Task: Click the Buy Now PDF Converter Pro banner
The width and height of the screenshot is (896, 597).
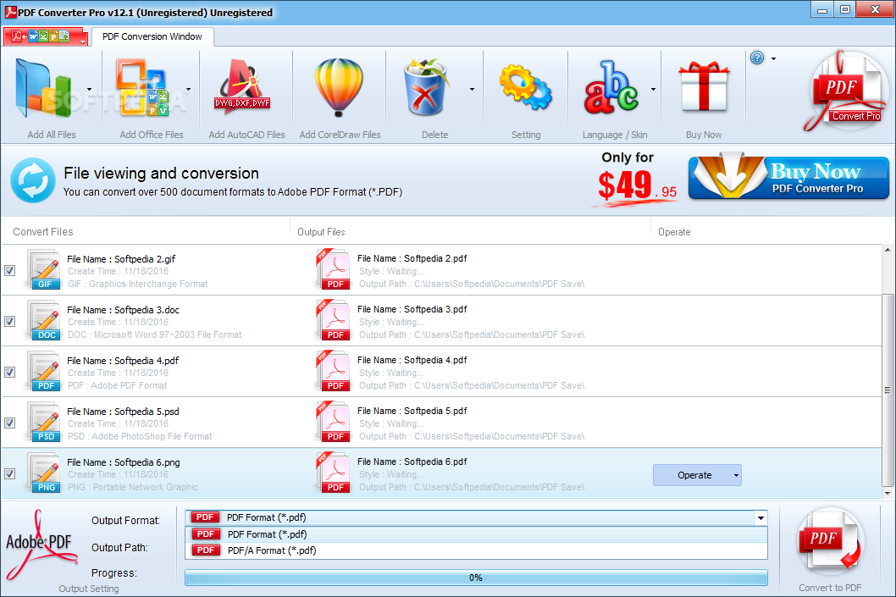Action: [x=788, y=177]
